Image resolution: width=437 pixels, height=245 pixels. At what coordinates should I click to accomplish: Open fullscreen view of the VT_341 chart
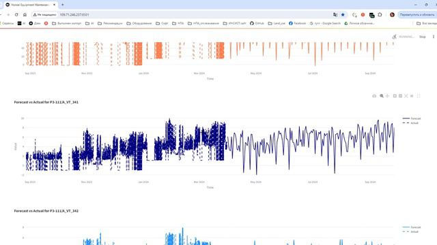tap(419, 96)
